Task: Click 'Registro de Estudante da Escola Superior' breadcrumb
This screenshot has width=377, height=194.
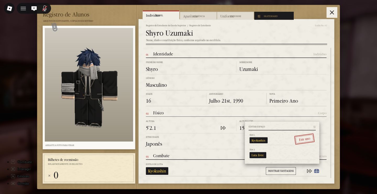Action: [x=166, y=26]
